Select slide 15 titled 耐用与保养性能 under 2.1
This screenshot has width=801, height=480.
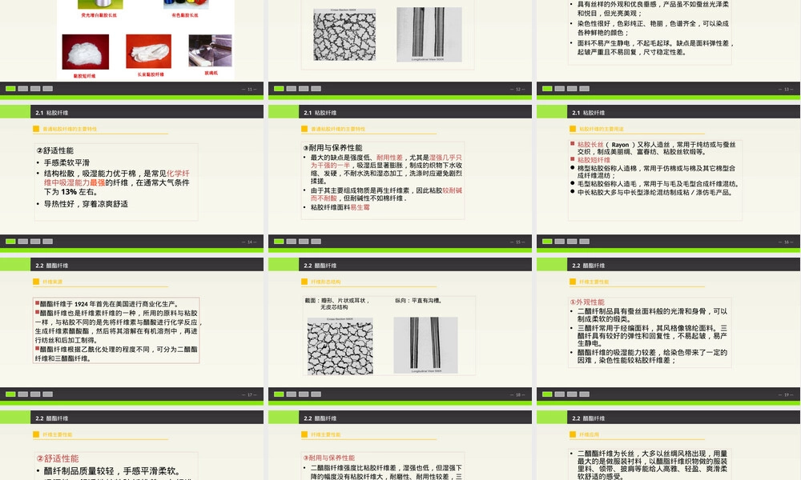tap(400, 178)
